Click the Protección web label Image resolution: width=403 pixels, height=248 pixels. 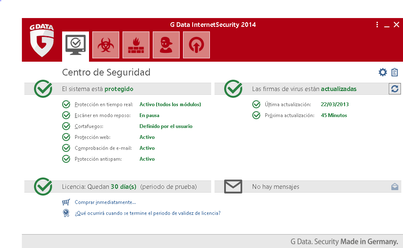coord(92,137)
